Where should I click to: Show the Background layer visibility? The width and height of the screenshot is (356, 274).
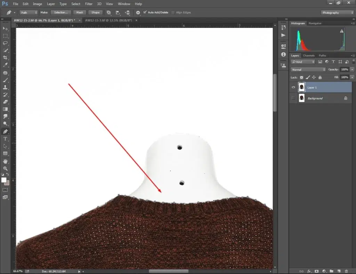pyautogui.click(x=293, y=98)
